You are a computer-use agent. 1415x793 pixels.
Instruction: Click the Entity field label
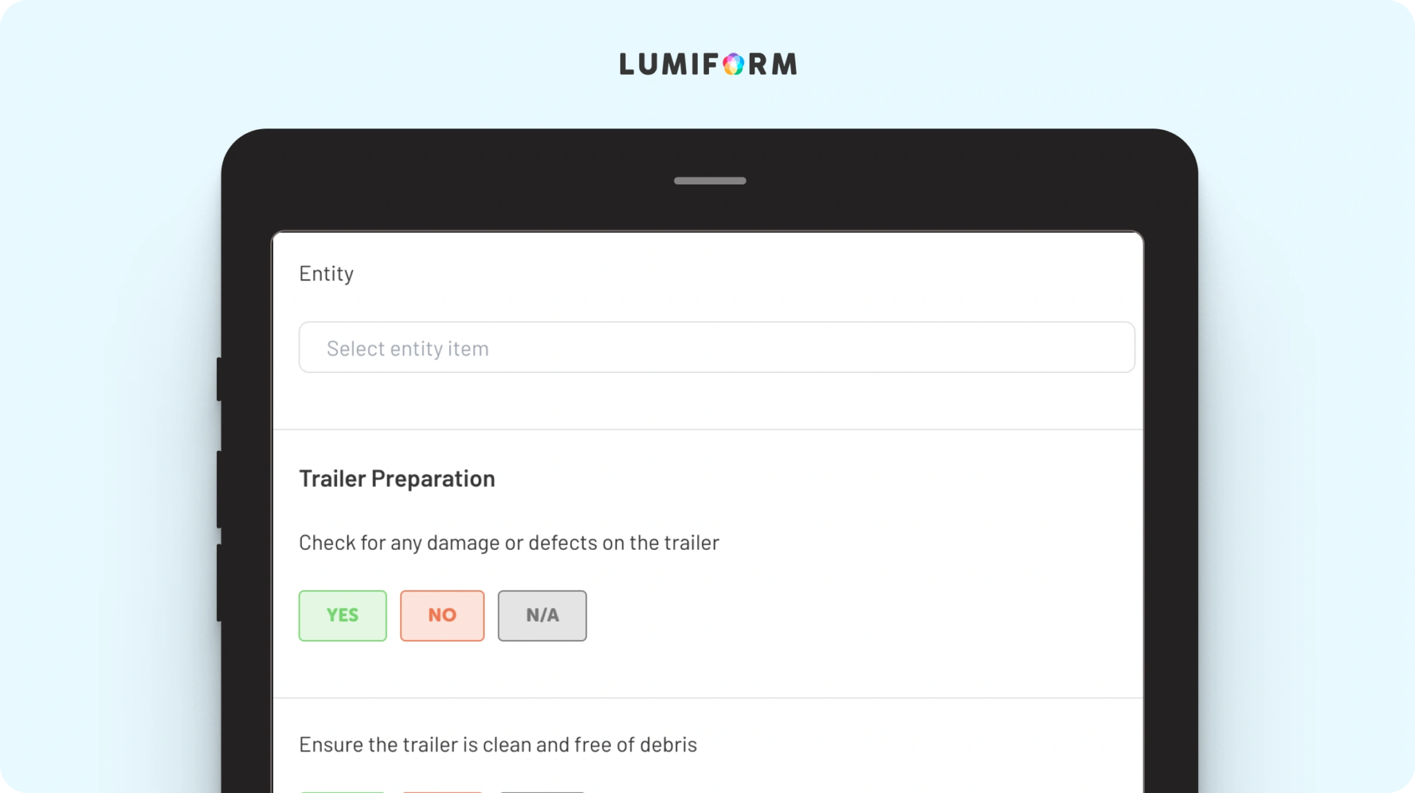(326, 274)
